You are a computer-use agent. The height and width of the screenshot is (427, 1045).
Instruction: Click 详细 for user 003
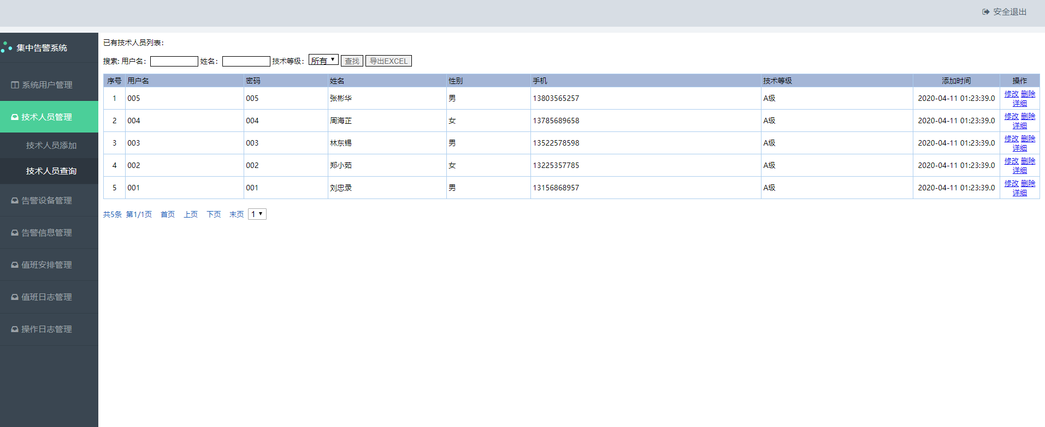[x=1020, y=148]
